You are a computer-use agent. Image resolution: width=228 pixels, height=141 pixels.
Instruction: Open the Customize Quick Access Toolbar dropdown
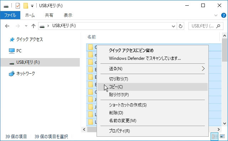point(32,6)
